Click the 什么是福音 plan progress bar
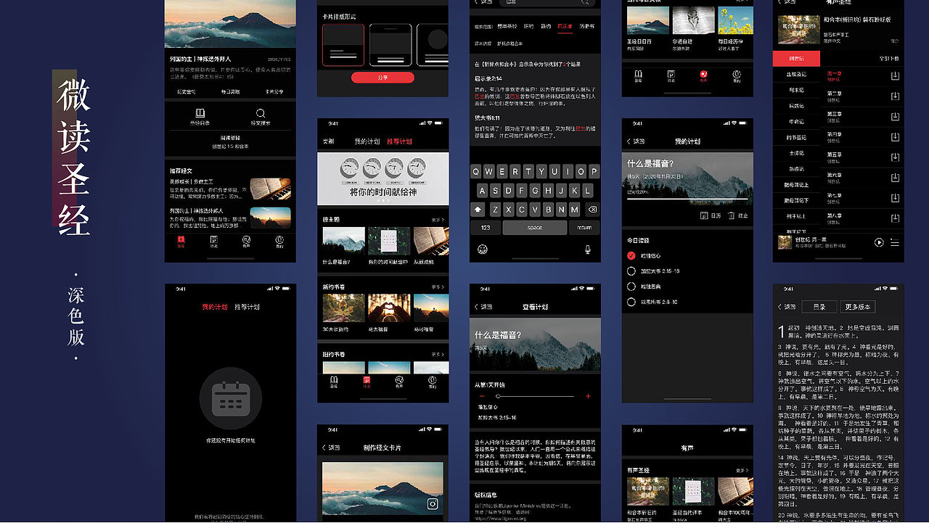The height and width of the screenshot is (523, 929). tap(687, 199)
